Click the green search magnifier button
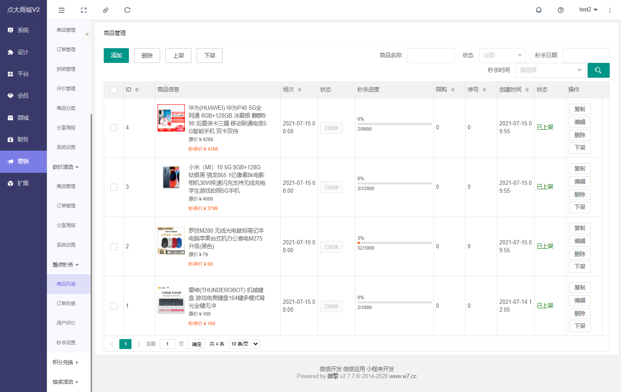 598,70
